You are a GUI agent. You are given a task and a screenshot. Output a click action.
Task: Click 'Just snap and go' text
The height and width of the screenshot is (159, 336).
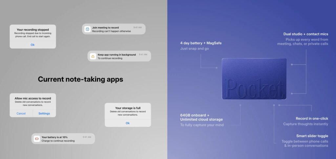click(x=194, y=49)
